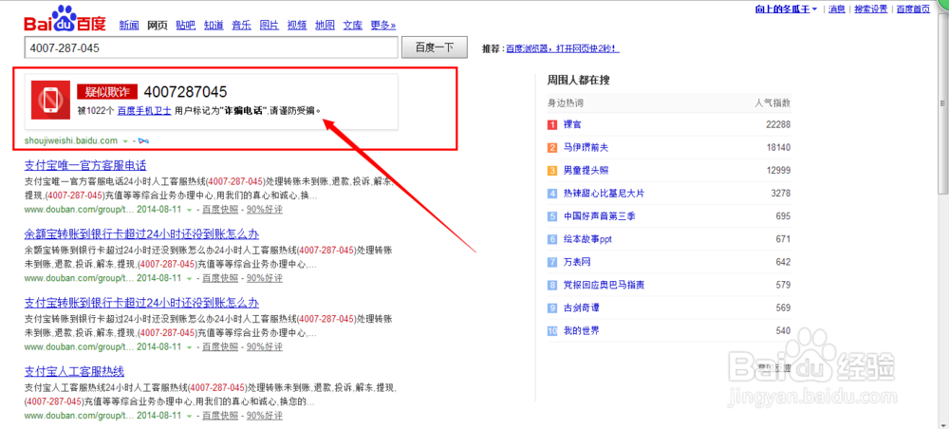949x429 pixels.
Task: Click the shoujiweishi.baidu.com green URL
Action: click(71, 141)
